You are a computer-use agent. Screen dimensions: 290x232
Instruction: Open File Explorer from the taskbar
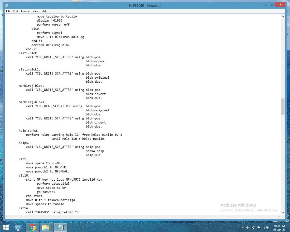click(x=46, y=227)
